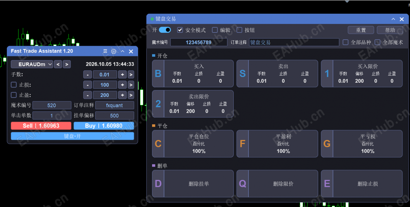The image size is (410, 207).
Task: Increase 止损 value with plus
Action: click(x=122, y=85)
